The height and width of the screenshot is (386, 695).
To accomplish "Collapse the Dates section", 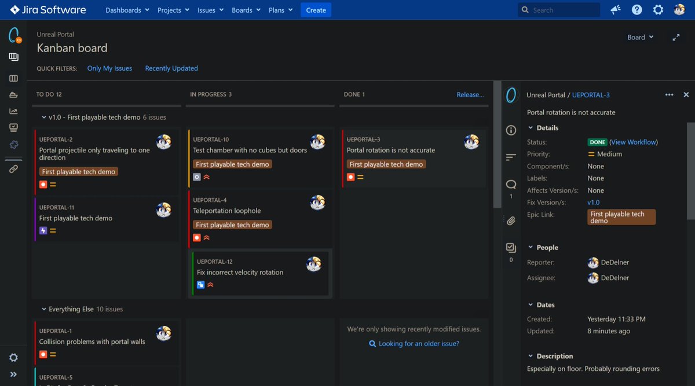I will click(531, 304).
